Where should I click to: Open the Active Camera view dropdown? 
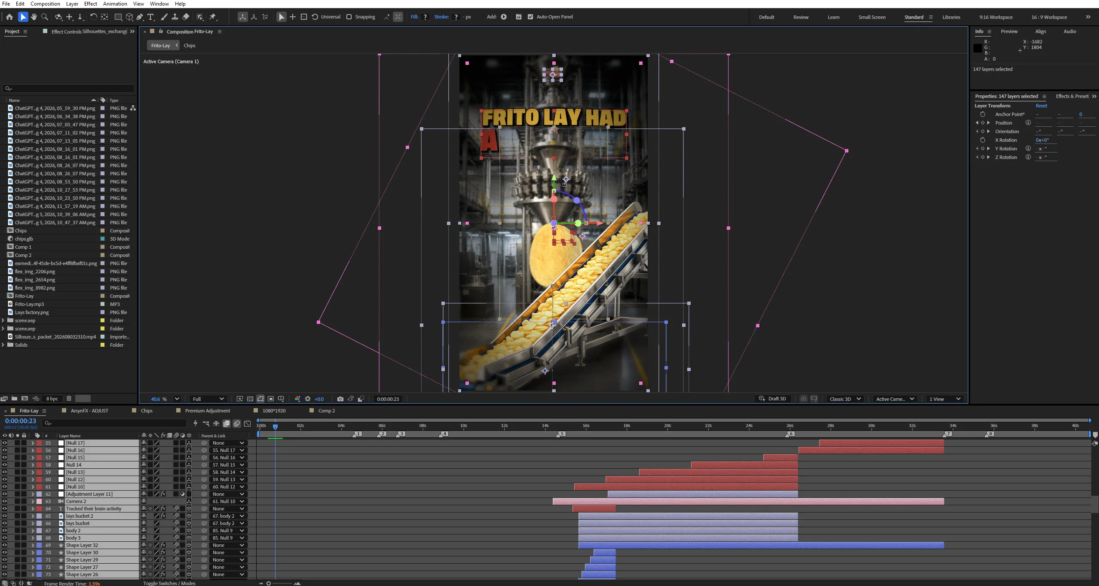tap(895, 399)
